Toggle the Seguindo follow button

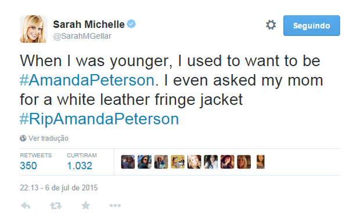(x=311, y=25)
